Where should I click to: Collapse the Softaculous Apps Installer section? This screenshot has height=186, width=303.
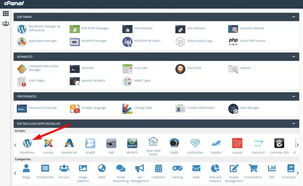pyautogui.click(x=294, y=124)
